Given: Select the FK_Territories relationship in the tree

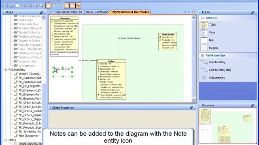Looking at the screenshot, I should tap(30, 132).
